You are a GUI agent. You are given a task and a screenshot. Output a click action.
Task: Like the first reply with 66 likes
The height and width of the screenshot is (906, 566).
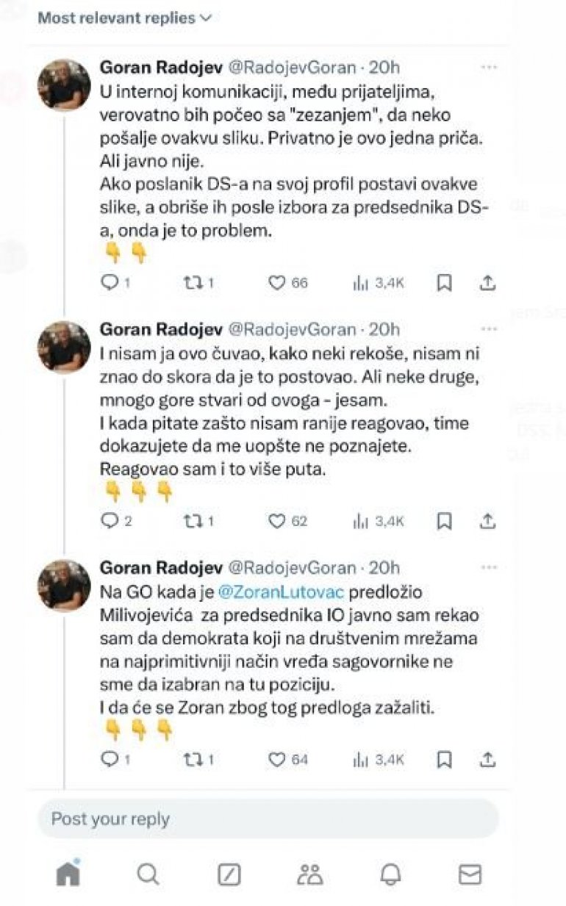[276, 283]
